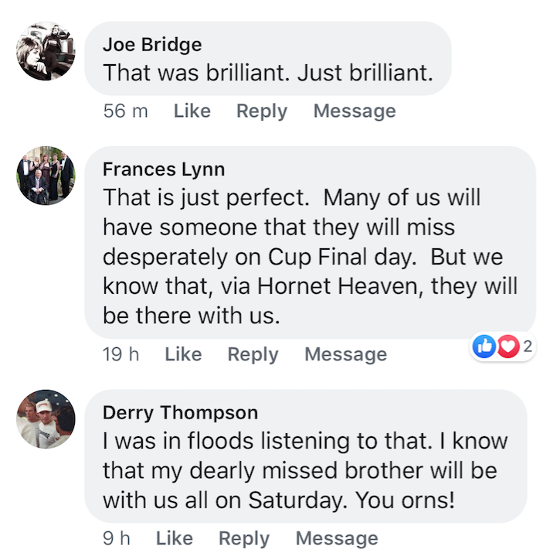The width and height of the screenshot is (550, 560).
Task: Message Frances Lynn from her comment
Action: [345, 354]
